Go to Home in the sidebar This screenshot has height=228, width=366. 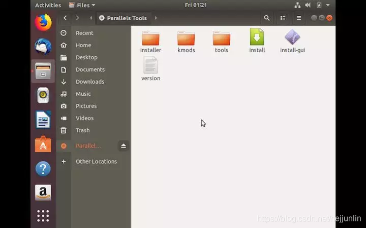click(x=94, y=45)
